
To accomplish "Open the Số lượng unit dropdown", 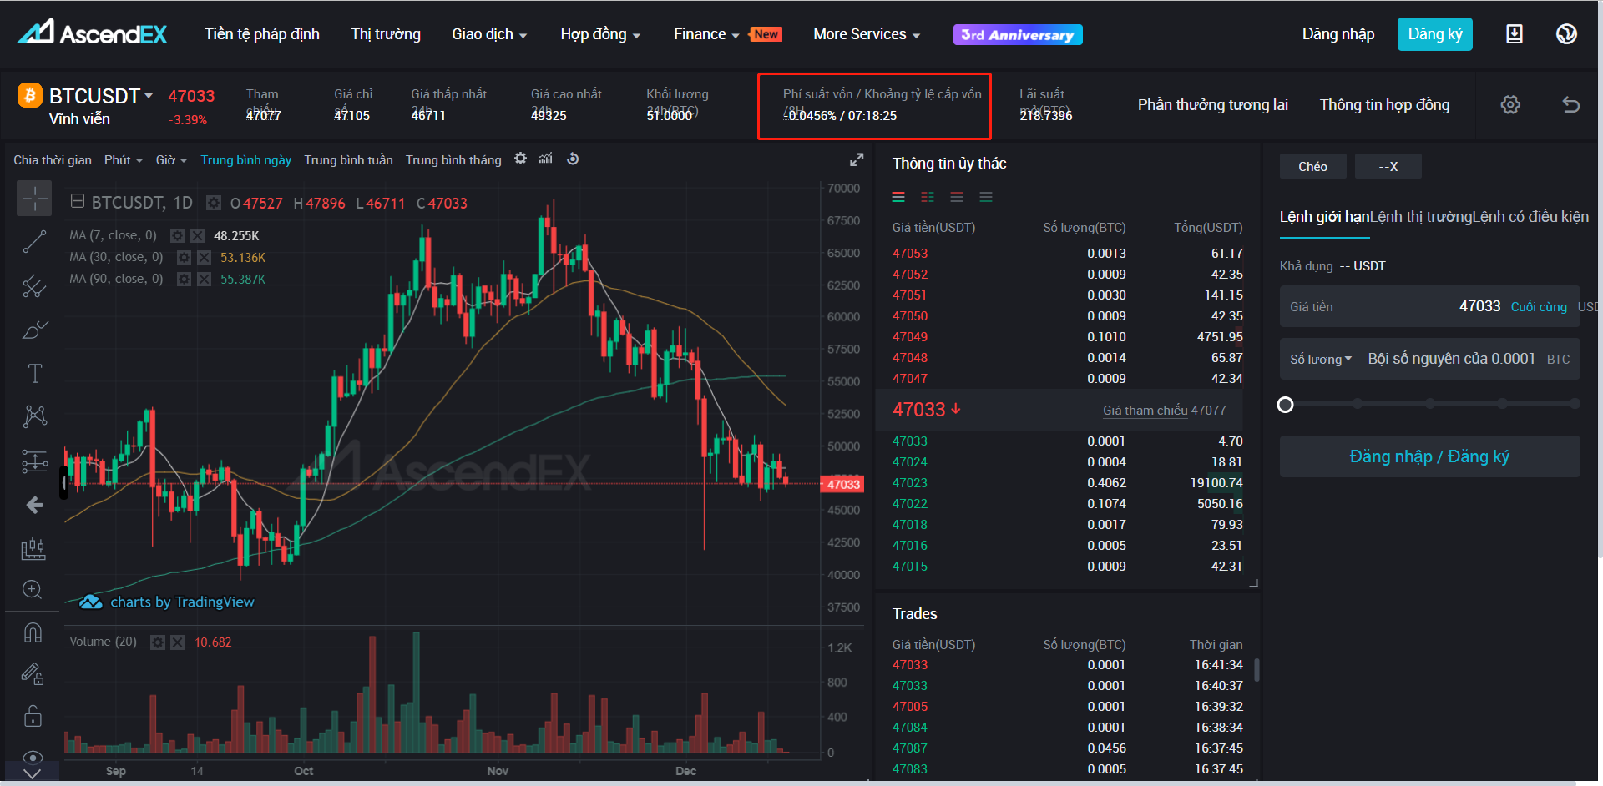I will tap(1321, 359).
